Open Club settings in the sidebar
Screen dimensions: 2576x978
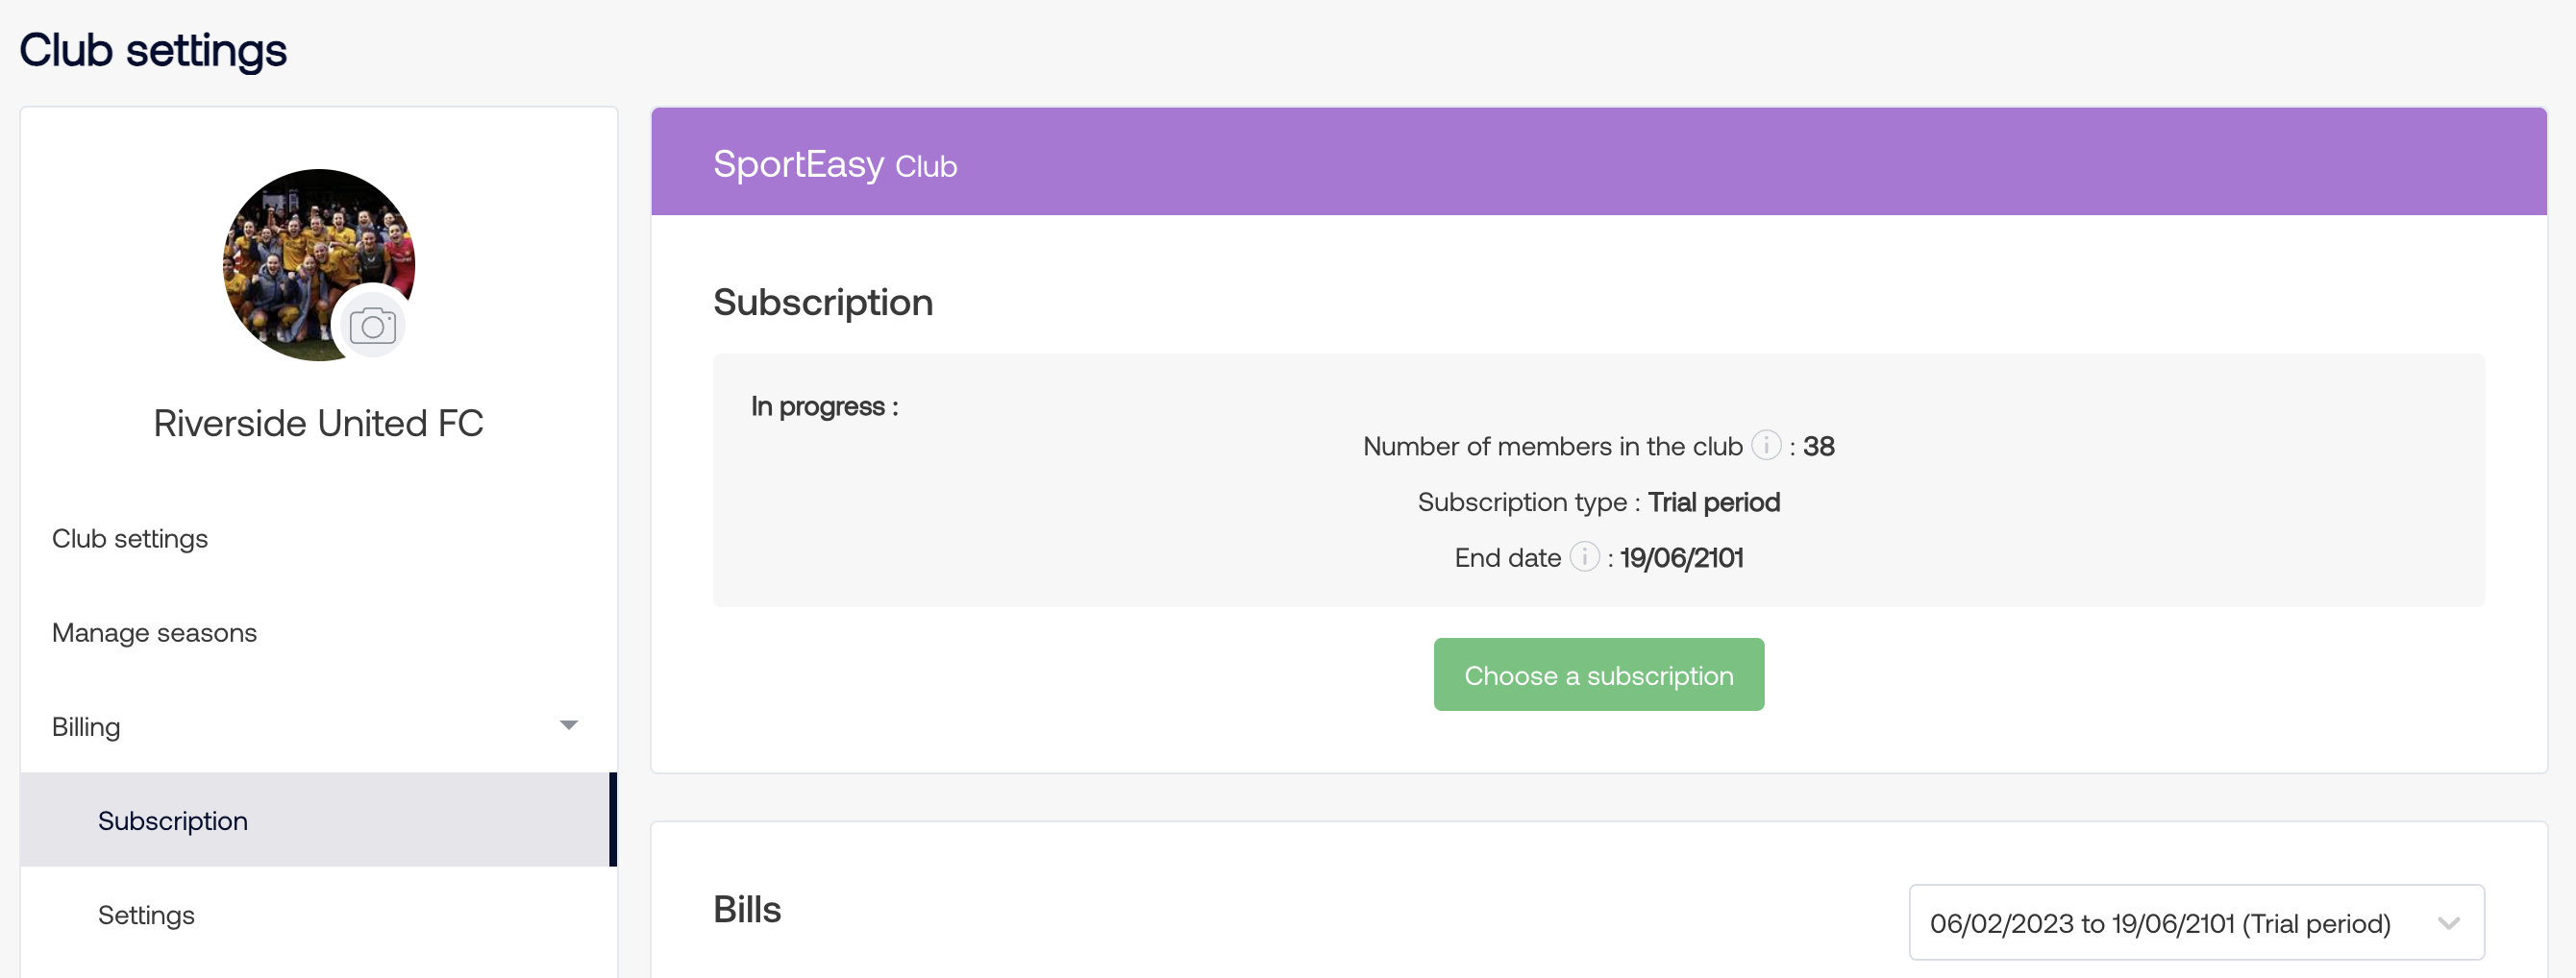[130, 538]
